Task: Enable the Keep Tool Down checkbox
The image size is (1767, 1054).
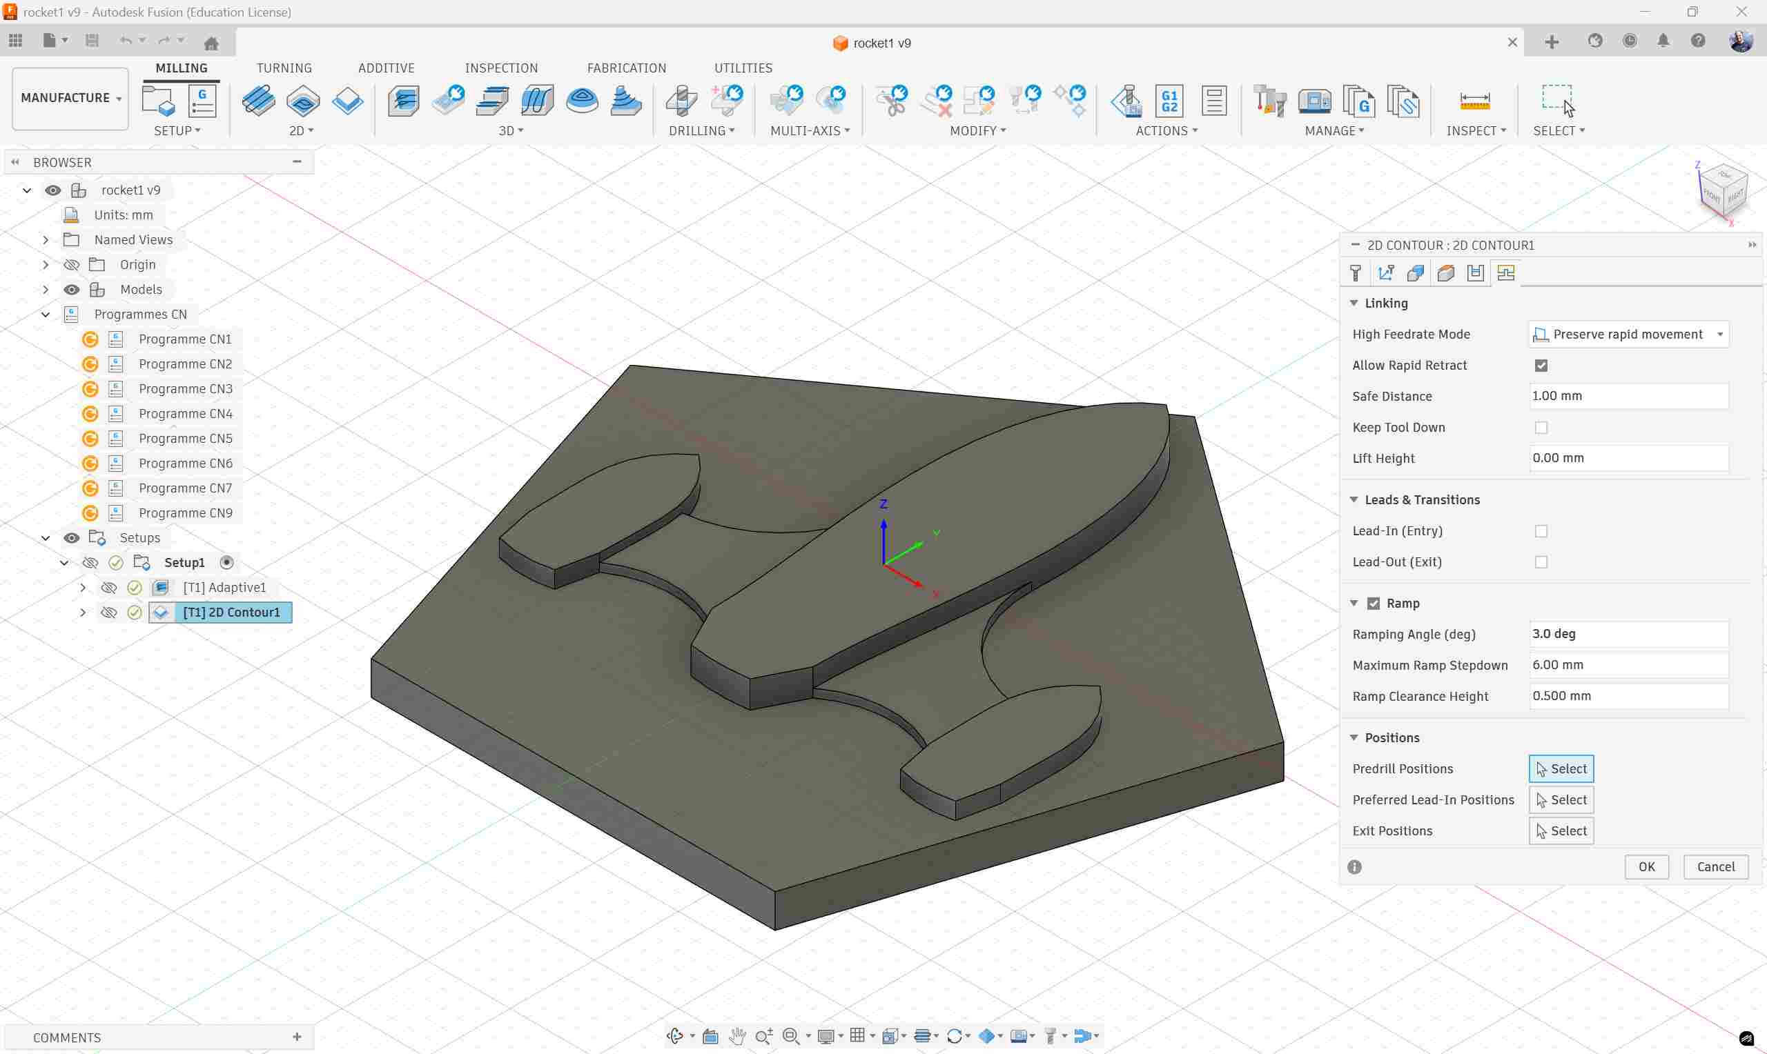Action: [1541, 428]
